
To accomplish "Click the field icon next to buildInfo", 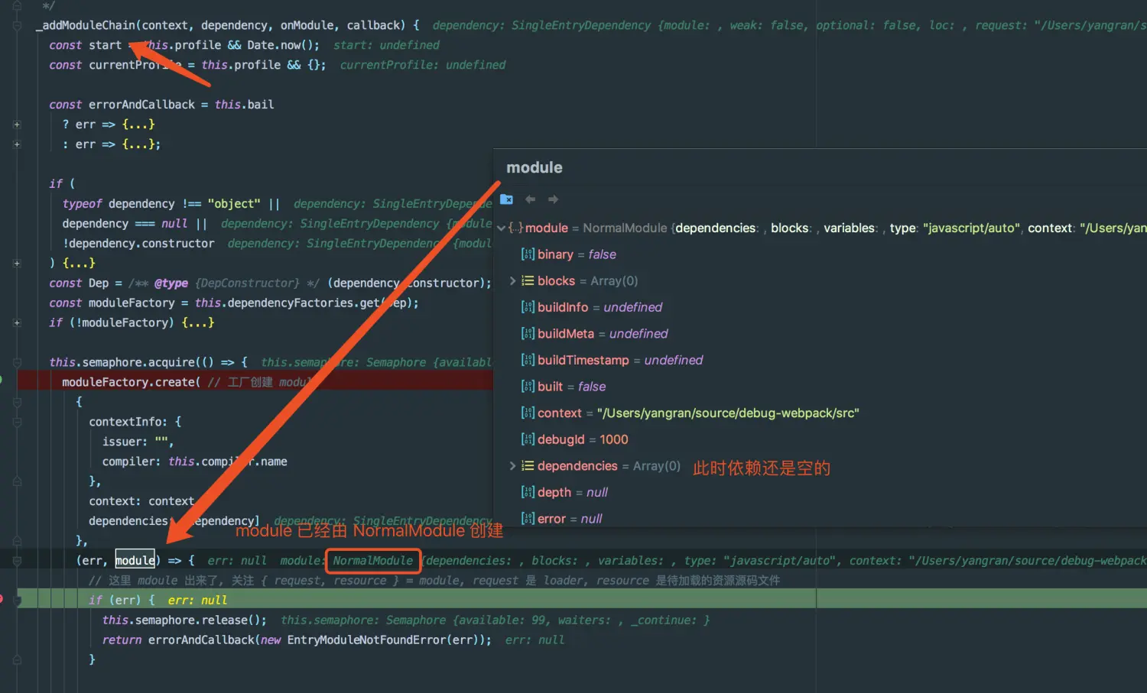I will point(528,307).
